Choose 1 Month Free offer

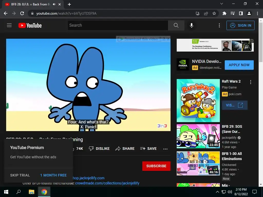coord(53,175)
